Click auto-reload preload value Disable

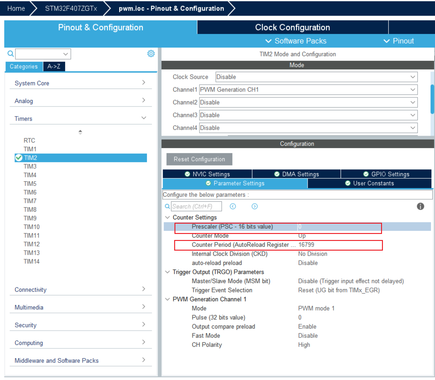click(308, 263)
